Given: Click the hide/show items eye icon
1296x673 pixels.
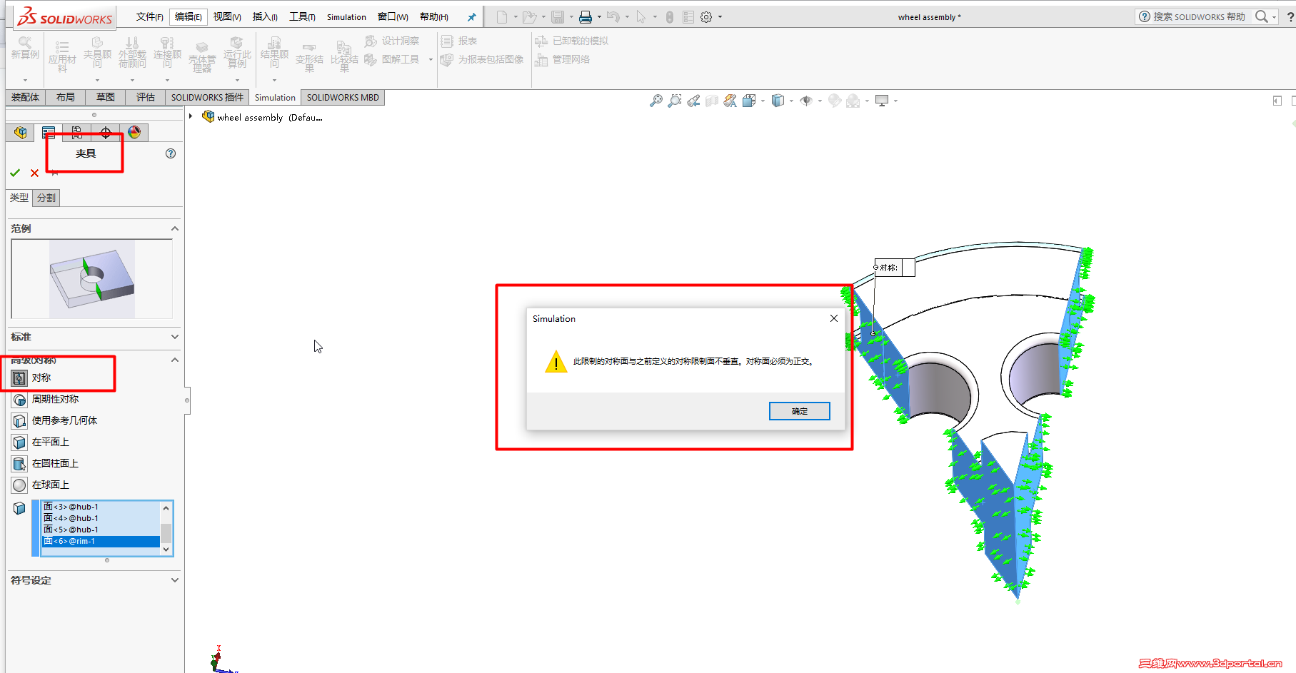Looking at the screenshot, I should pyautogui.click(x=806, y=101).
